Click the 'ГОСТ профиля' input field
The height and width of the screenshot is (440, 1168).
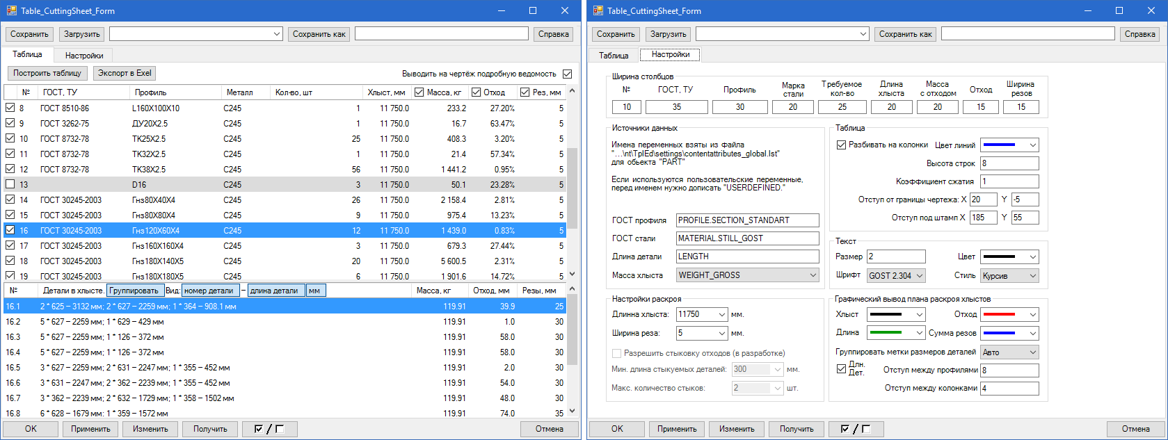coord(747,220)
